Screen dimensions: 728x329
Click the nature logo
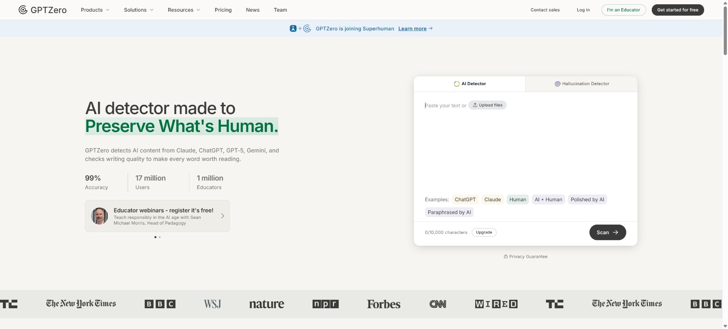point(267,304)
